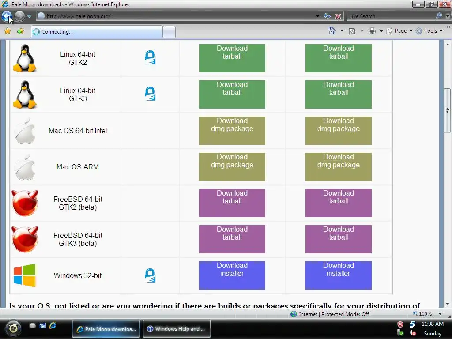Click the Internet zone globe in status bar
The width and height of the screenshot is (452, 339).
click(294, 314)
